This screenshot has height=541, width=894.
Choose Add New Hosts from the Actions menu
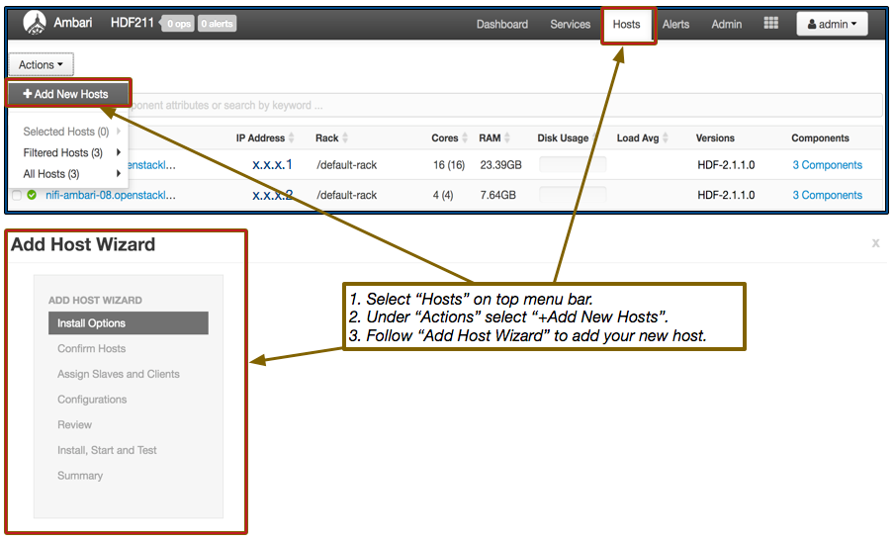point(68,94)
